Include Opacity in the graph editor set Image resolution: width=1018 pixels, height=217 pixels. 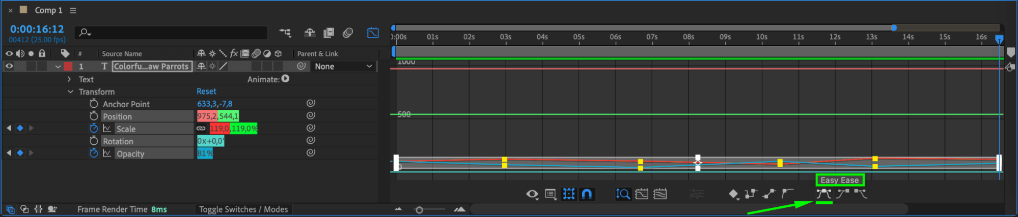(x=107, y=153)
